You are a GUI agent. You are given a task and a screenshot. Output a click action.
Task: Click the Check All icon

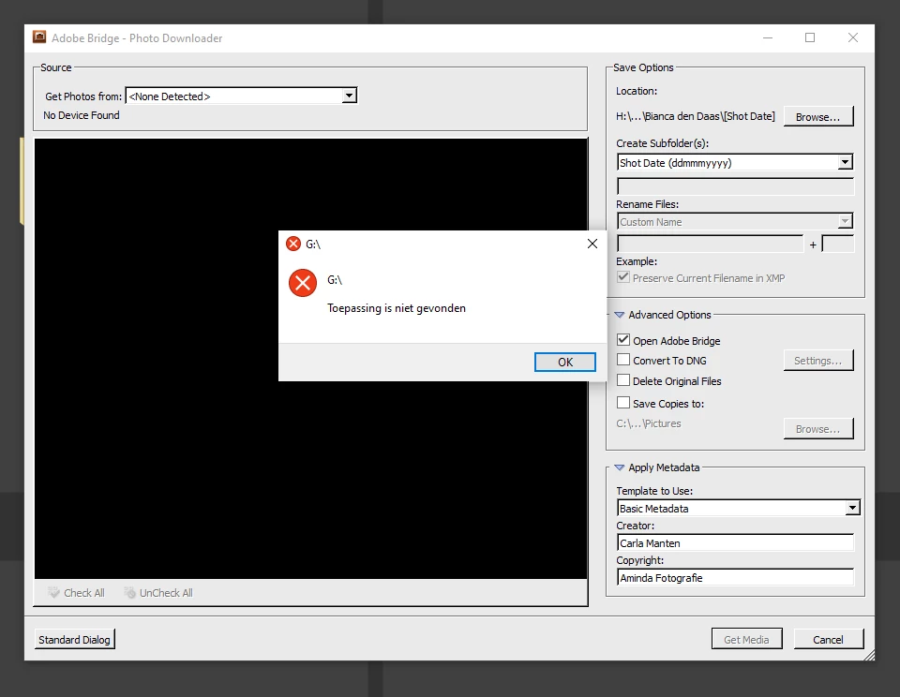click(54, 593)
